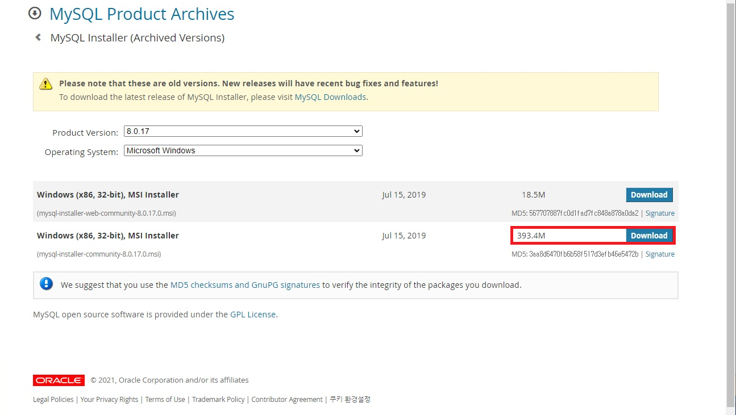Screen dimensions: 736x415
Task: Click MySQL Installer (Archived Versions) title
Action: pyautogui.click(x=138, y=38)
